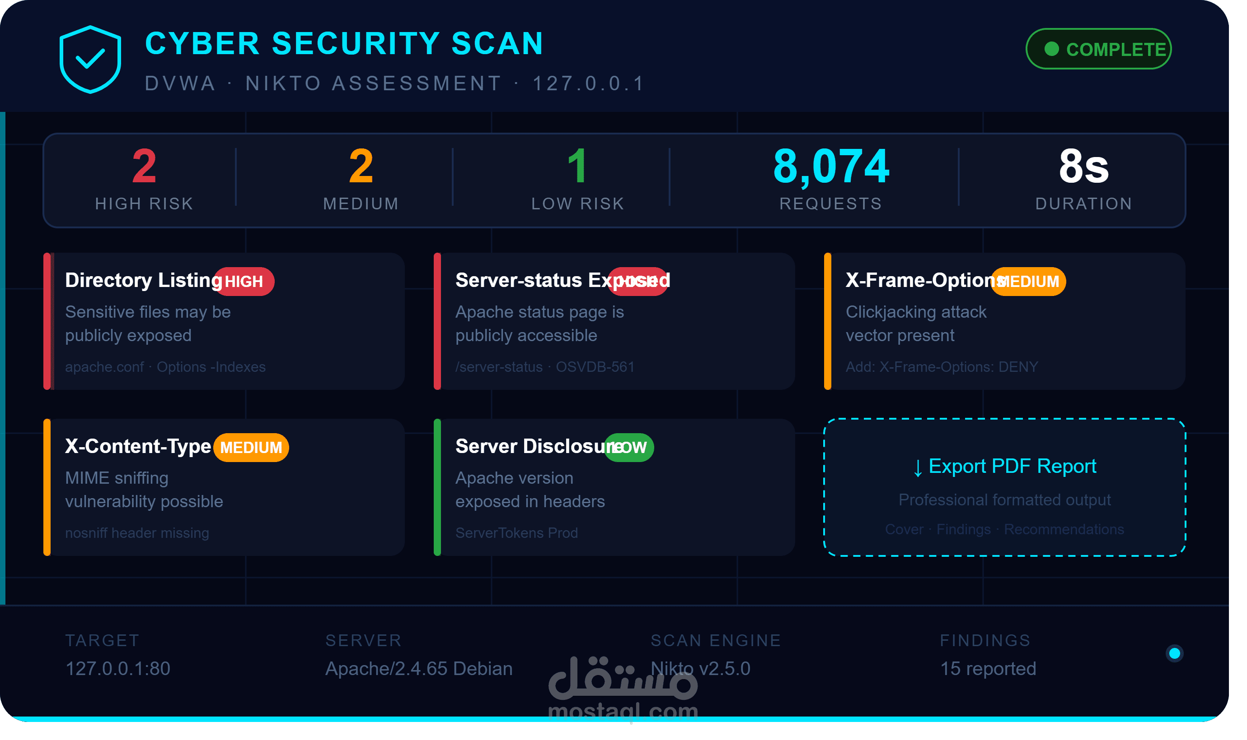Click the FINDINGS value 15 reported

988,669
